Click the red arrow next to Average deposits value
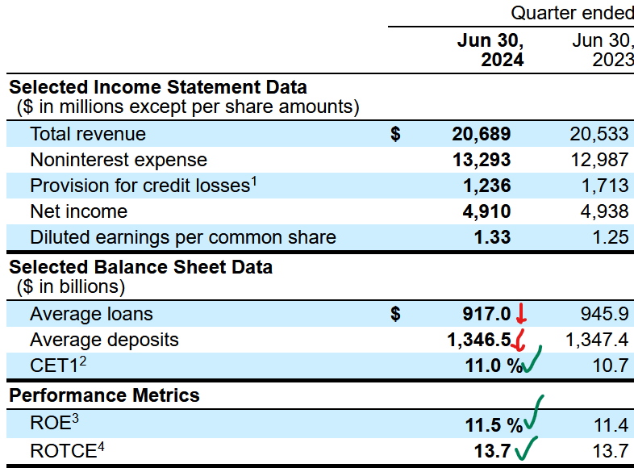This screenshot has height=468, width=634. [x=521, y=339]
